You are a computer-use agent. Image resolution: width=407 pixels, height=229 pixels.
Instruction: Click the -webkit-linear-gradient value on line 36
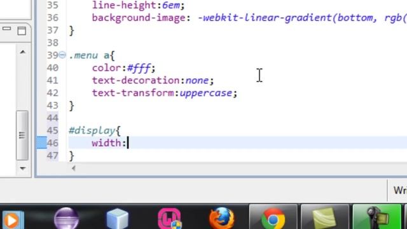point(265,18)
